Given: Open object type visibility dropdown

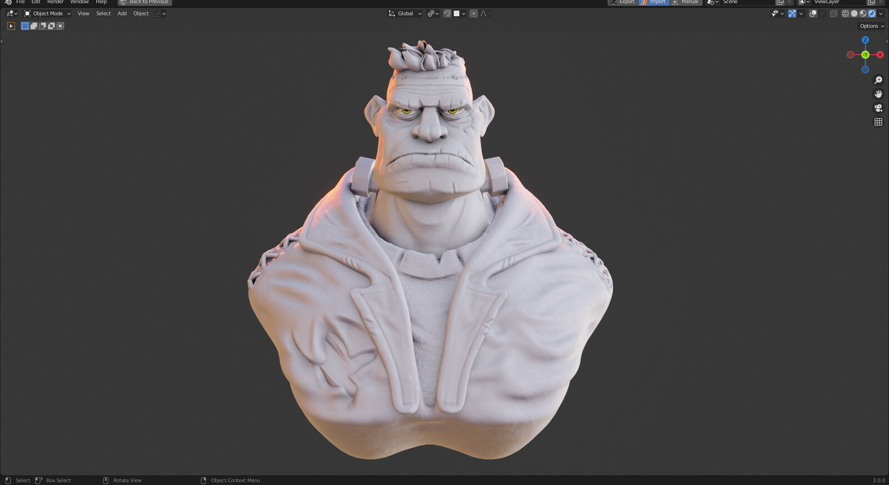Looking at the screenshot, I should click(777, 13).
